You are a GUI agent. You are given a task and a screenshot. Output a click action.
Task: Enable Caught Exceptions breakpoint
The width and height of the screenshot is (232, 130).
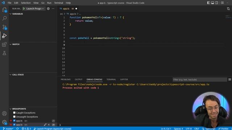click(x=14, y=113)
